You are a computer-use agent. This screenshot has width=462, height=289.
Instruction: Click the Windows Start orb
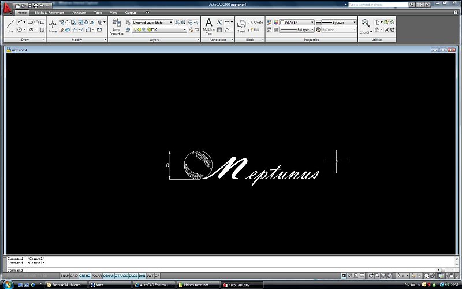pyautogui.click(x=8, y=284)
